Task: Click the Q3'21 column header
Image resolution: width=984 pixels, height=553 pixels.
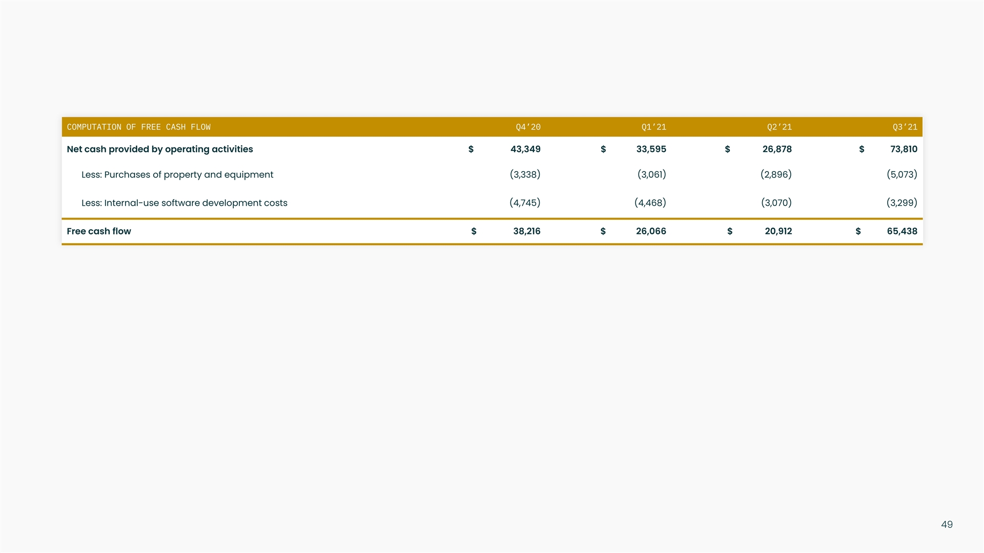Action: click(x=905, y=127)
